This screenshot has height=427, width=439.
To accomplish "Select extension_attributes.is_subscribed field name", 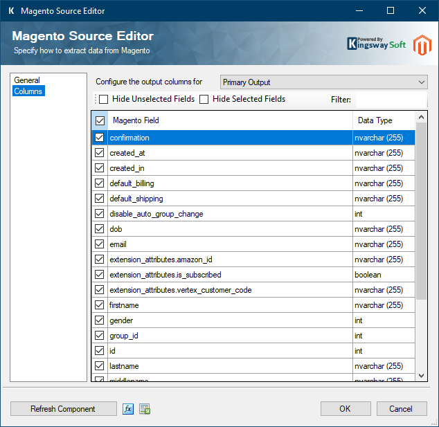I will 165,275.
